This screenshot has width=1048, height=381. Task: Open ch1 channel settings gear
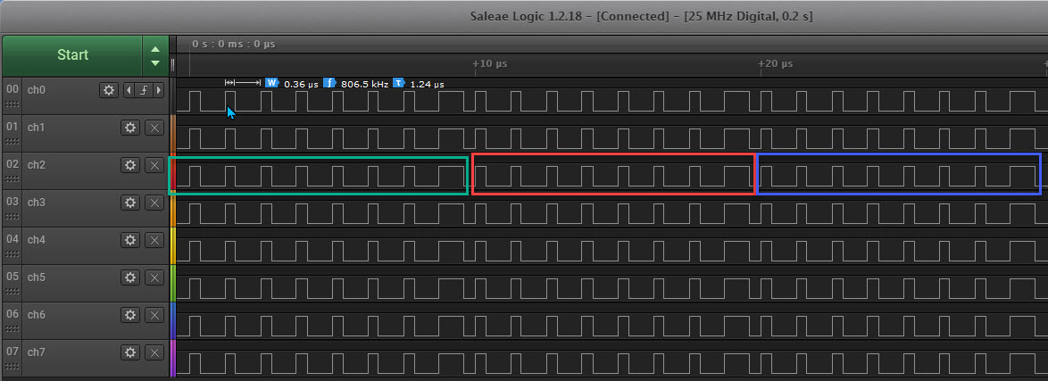point(130,128)
